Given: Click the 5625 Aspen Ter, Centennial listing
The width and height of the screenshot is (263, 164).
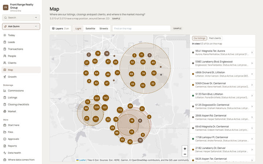Looking at the screenshot, I should [x=222, y=159].
